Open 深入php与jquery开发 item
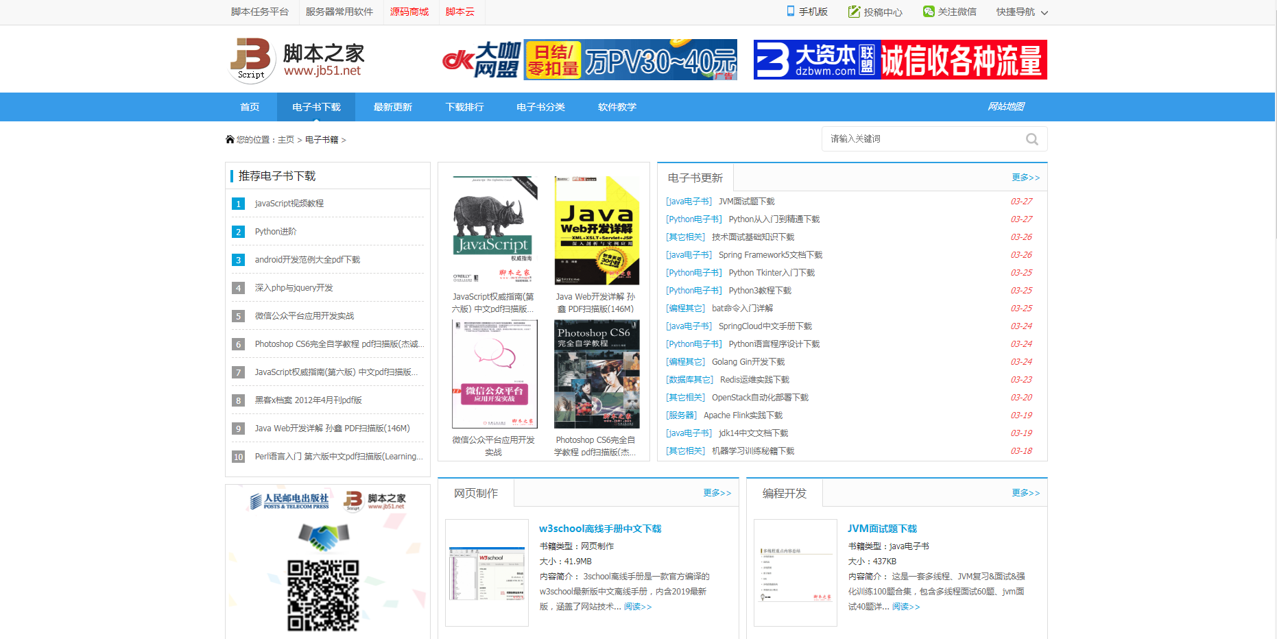The height and width of the screenshot is (639, 1277). click(294, 288)
